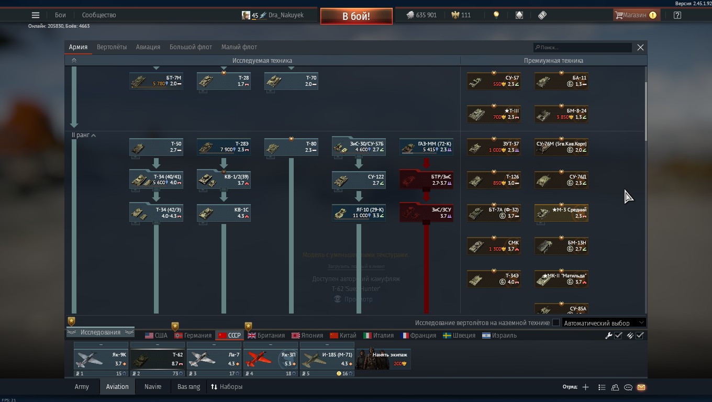Collapse the Исследования panel

100,332
